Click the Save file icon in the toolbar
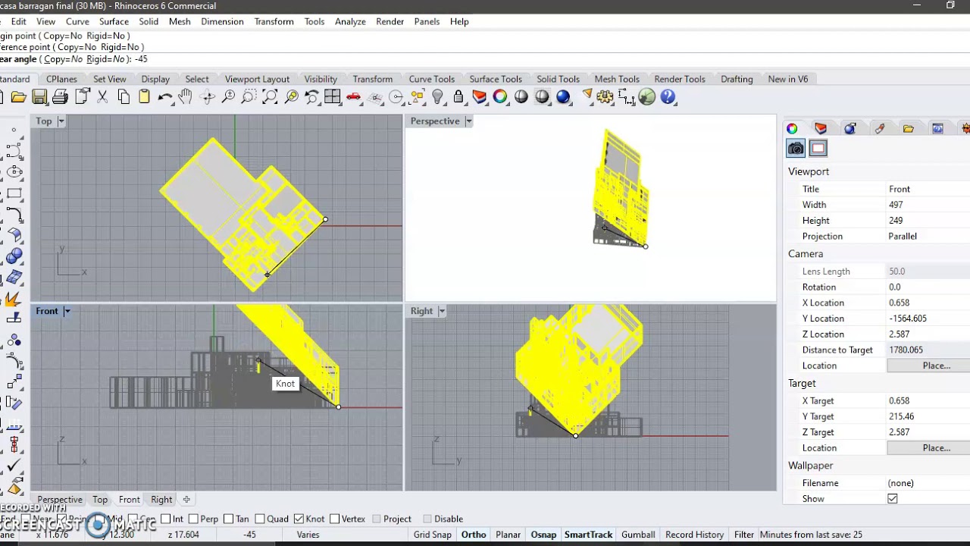This screenshot has width=970, height=546. pyautogui.click(x=39, y=97)
